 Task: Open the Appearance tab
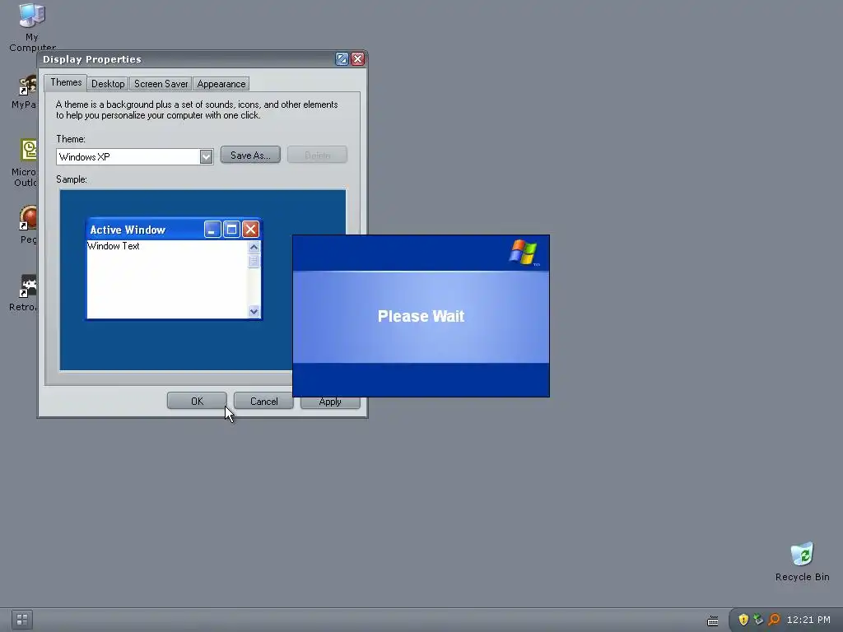(x=221, y=84)
